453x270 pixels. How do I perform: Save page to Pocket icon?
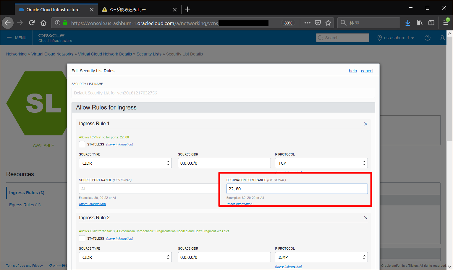click(x=318, y=23)
